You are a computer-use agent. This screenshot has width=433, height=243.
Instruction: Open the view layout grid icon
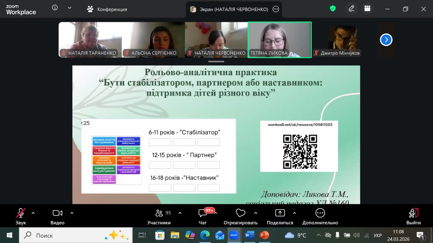pos(367,8)
